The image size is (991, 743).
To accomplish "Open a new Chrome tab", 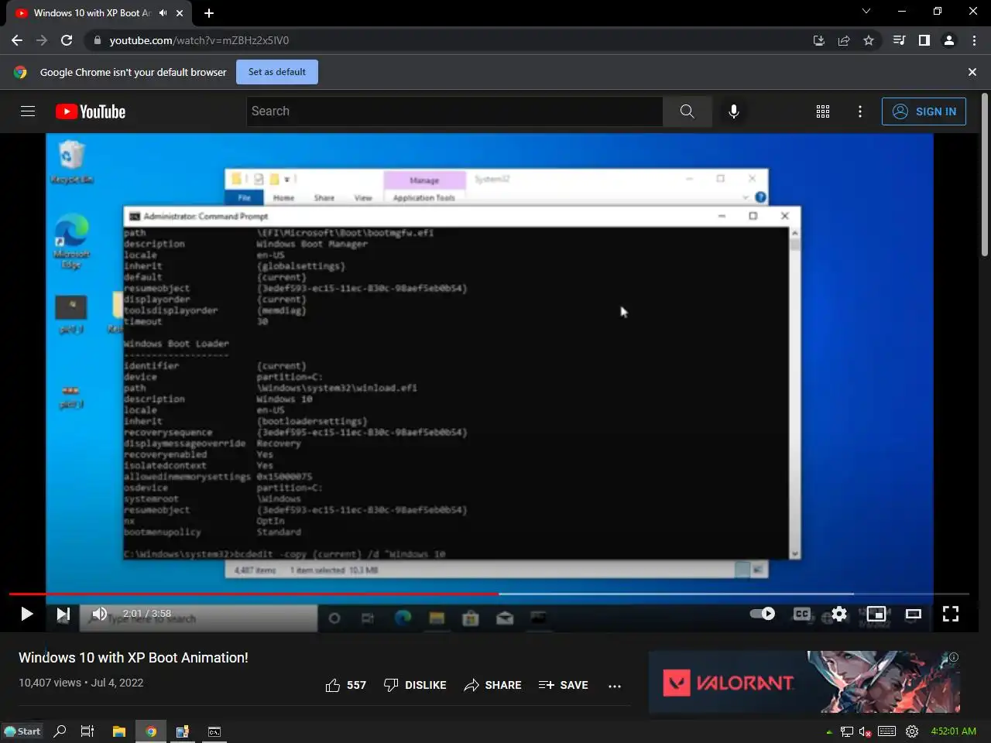I will coord(209,13).
